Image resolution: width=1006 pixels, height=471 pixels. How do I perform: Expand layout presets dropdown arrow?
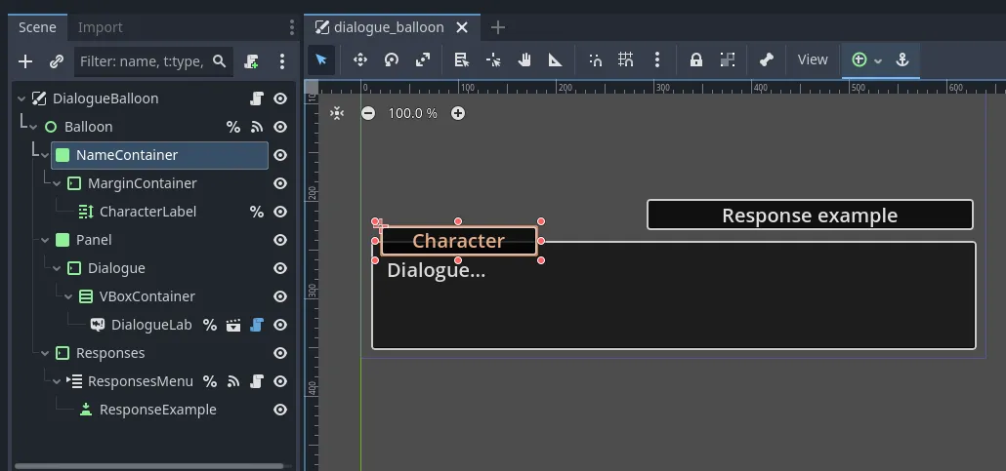coord(878,60)
